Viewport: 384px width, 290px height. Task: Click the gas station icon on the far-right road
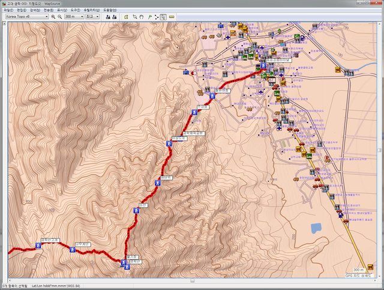(x=338, y=70)
